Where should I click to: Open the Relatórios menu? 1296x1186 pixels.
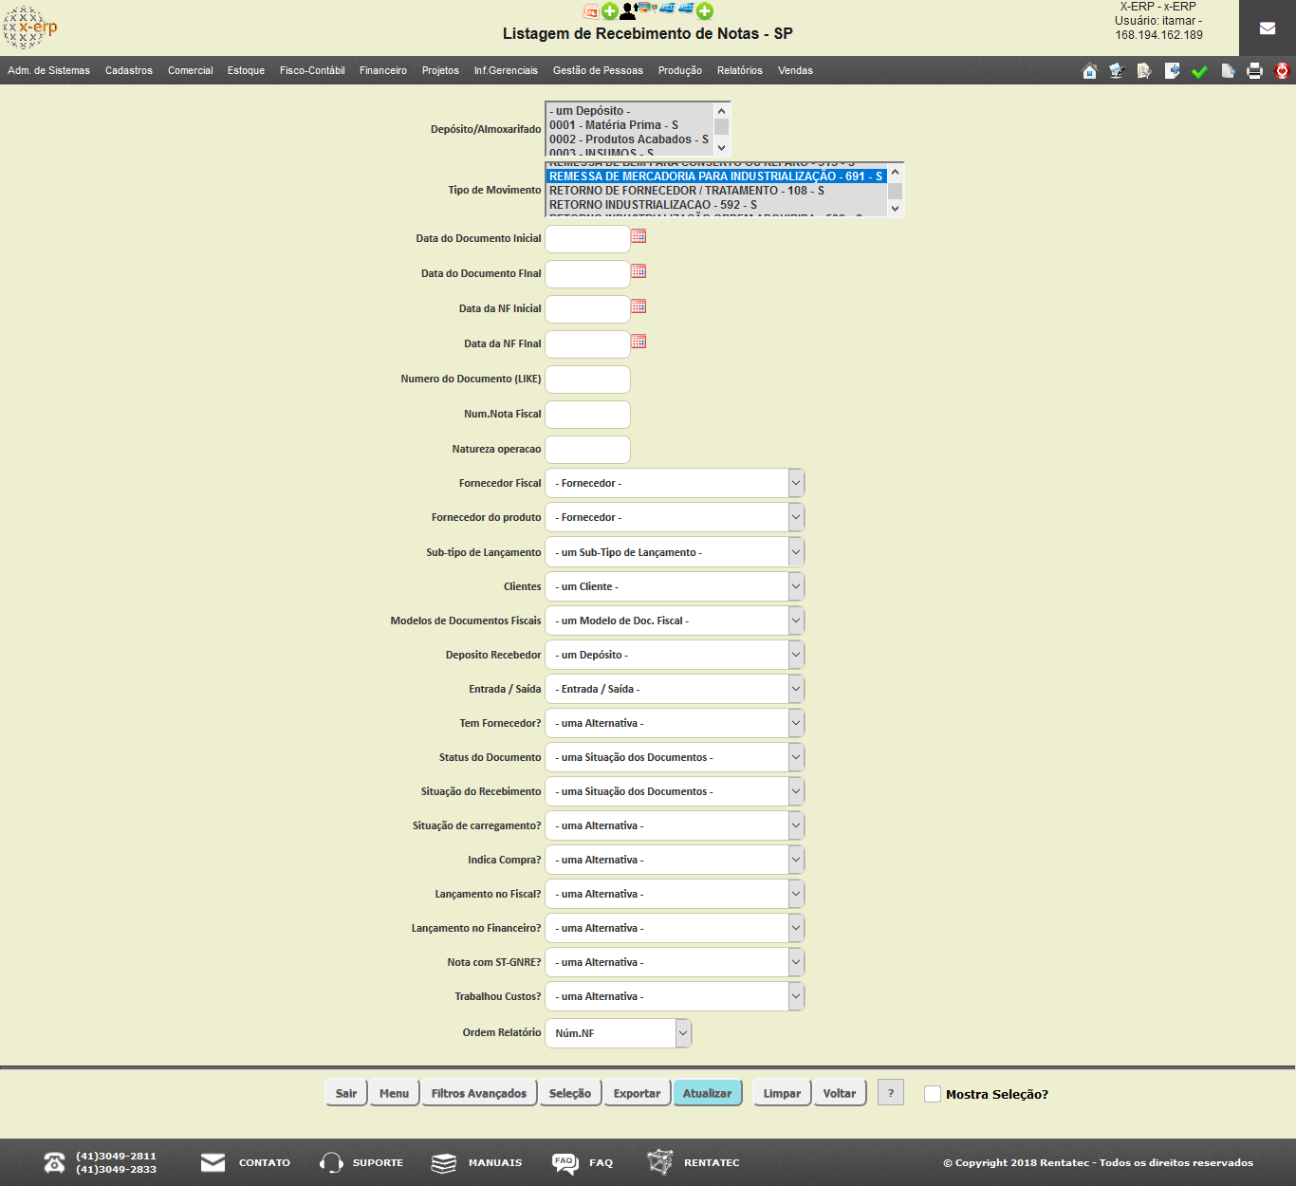[740, 70]
